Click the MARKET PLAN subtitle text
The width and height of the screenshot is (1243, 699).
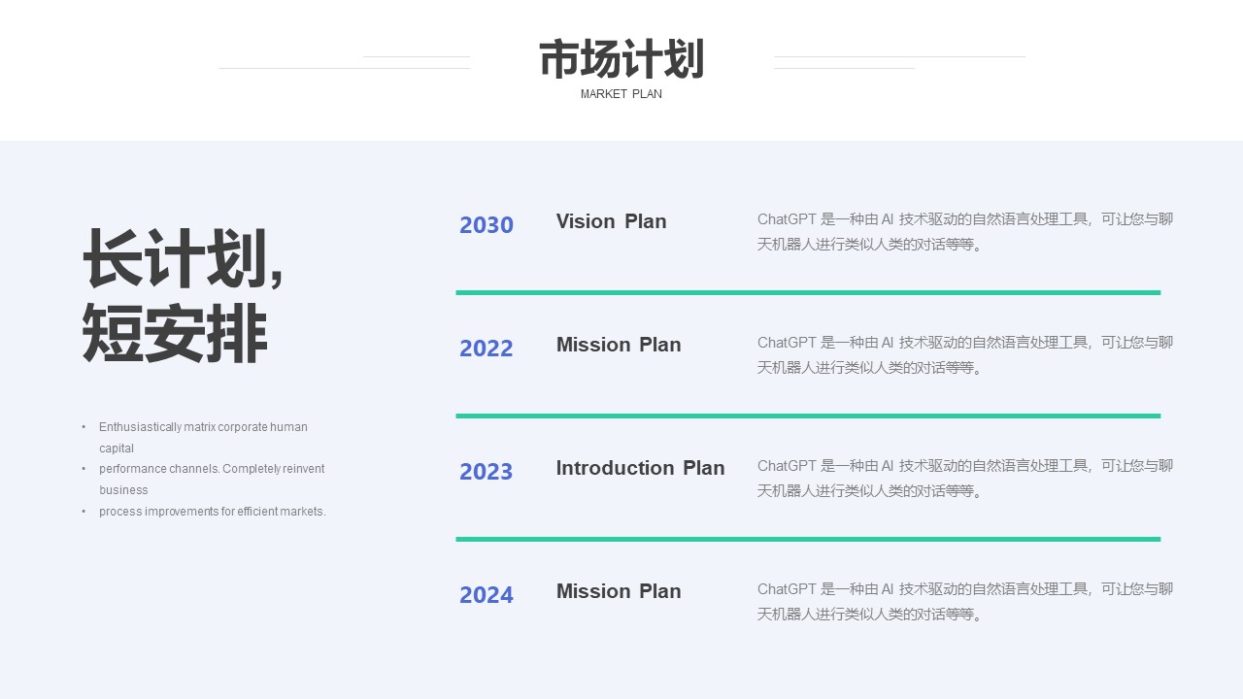[x=621, y=94]
